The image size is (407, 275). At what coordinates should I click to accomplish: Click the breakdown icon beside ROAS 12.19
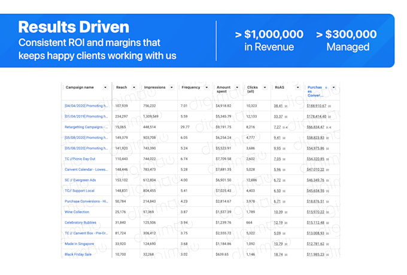coord(286,223)
